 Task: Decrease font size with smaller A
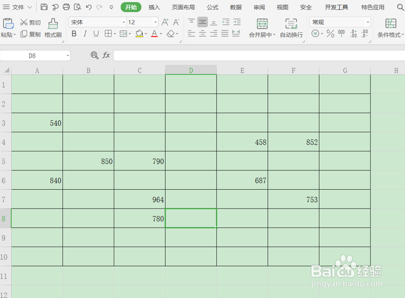tap(176, 22)
